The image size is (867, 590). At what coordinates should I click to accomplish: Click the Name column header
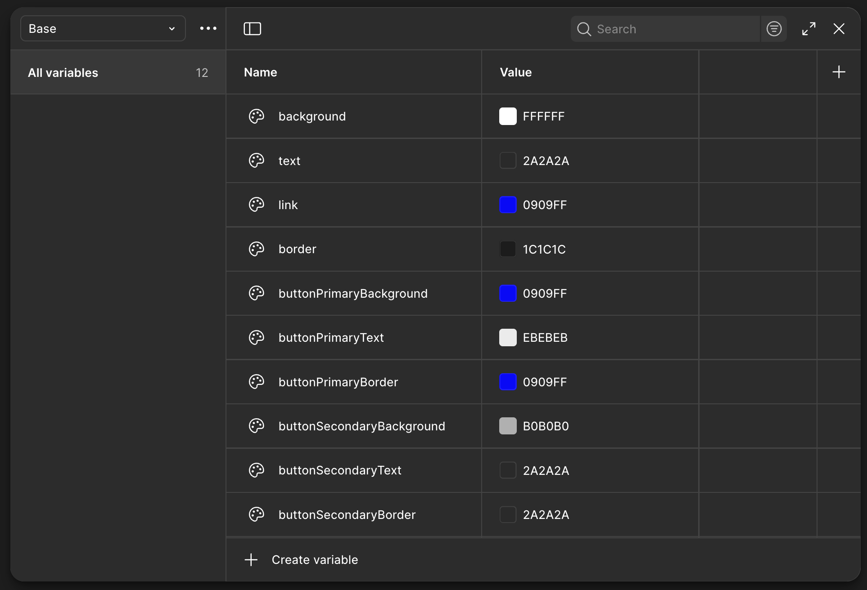click(x=261, y=72)
